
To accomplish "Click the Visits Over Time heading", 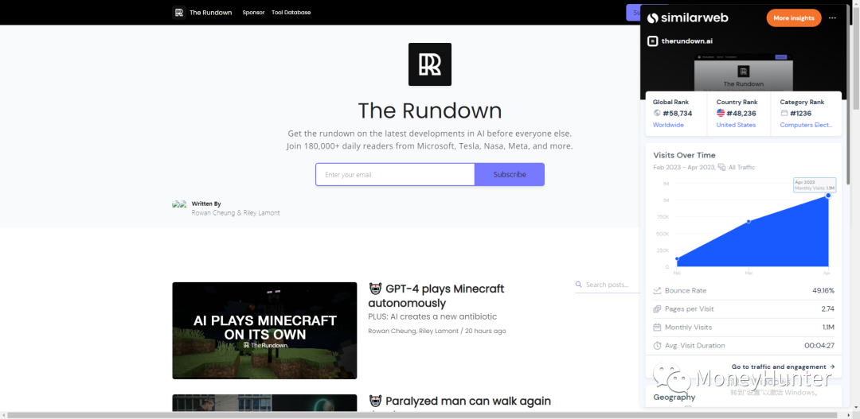I will [685, 155].
